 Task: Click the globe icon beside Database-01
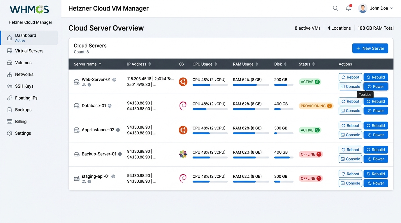(110, 106)
